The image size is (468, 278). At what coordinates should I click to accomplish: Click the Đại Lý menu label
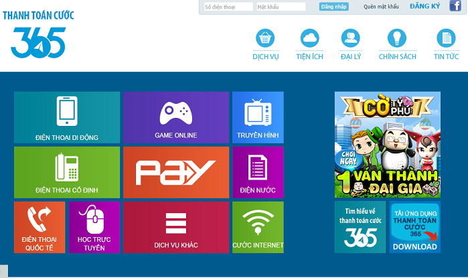[x=351, y=57]
